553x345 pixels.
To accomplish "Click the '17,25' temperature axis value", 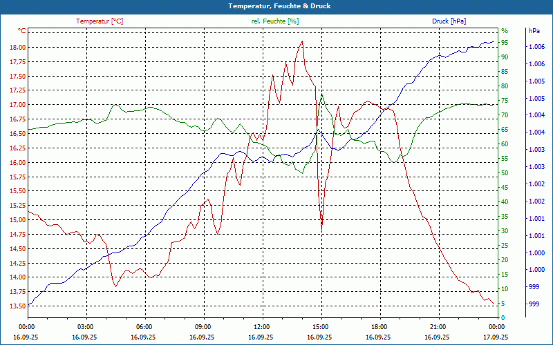I will coord(19,90).
